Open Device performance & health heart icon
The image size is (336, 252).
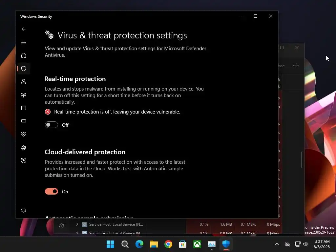click(24, 134)
